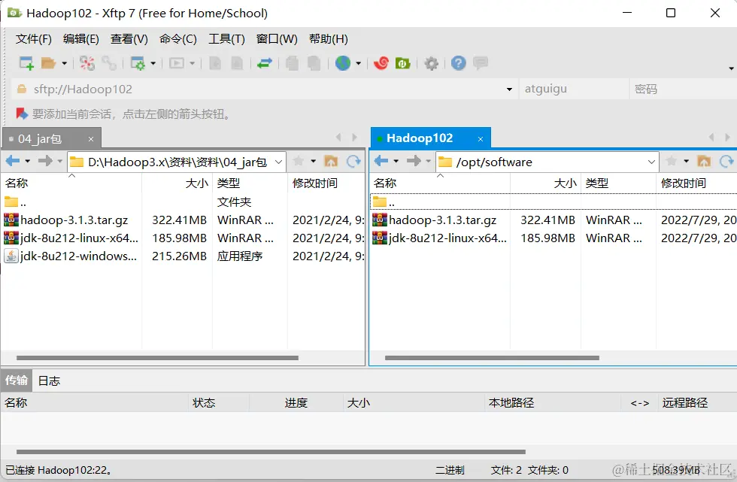This screenshot has height=482, width=737.
Task: Click the New Session toolbar icon
Action: pos(26,63)
